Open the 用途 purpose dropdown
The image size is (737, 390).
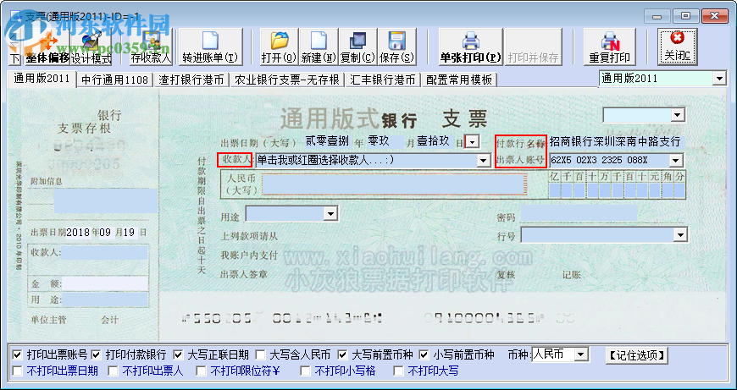pos(331,214)
